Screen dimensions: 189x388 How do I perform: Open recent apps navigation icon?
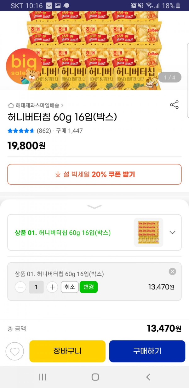[x=43, y=377]
